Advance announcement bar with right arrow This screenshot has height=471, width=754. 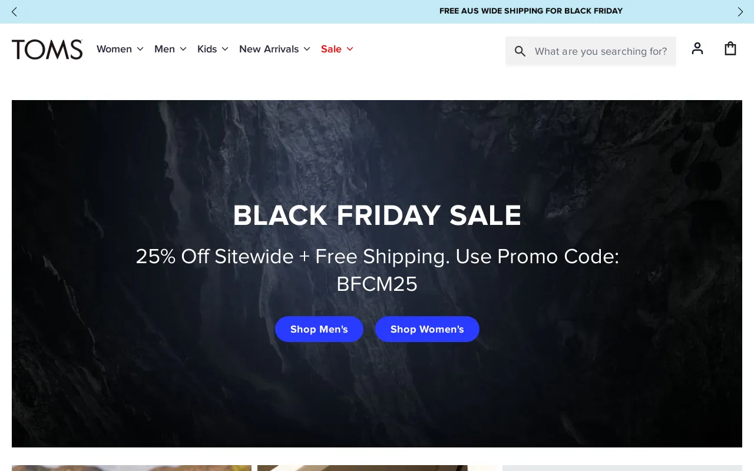click(x=740, y=12)
